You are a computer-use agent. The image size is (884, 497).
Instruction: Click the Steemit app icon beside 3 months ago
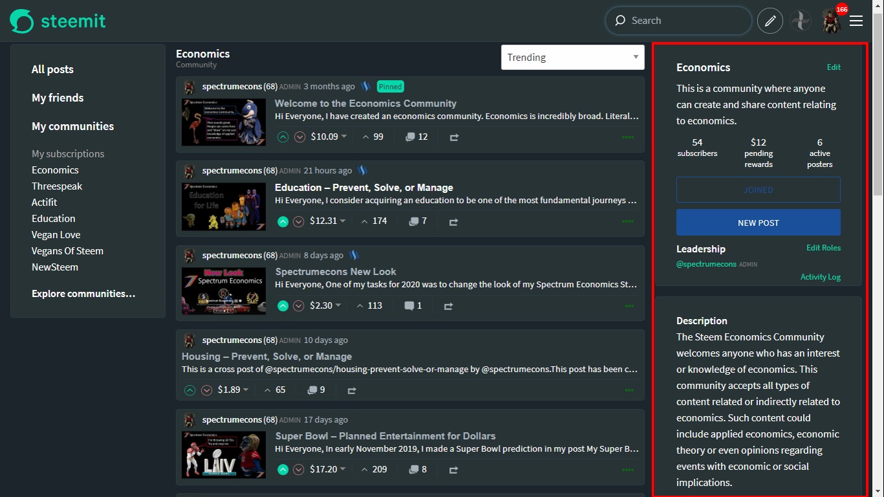point(366,86)
